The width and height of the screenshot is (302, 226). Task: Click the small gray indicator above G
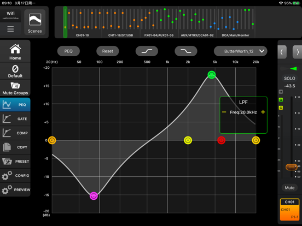[281, 92]
